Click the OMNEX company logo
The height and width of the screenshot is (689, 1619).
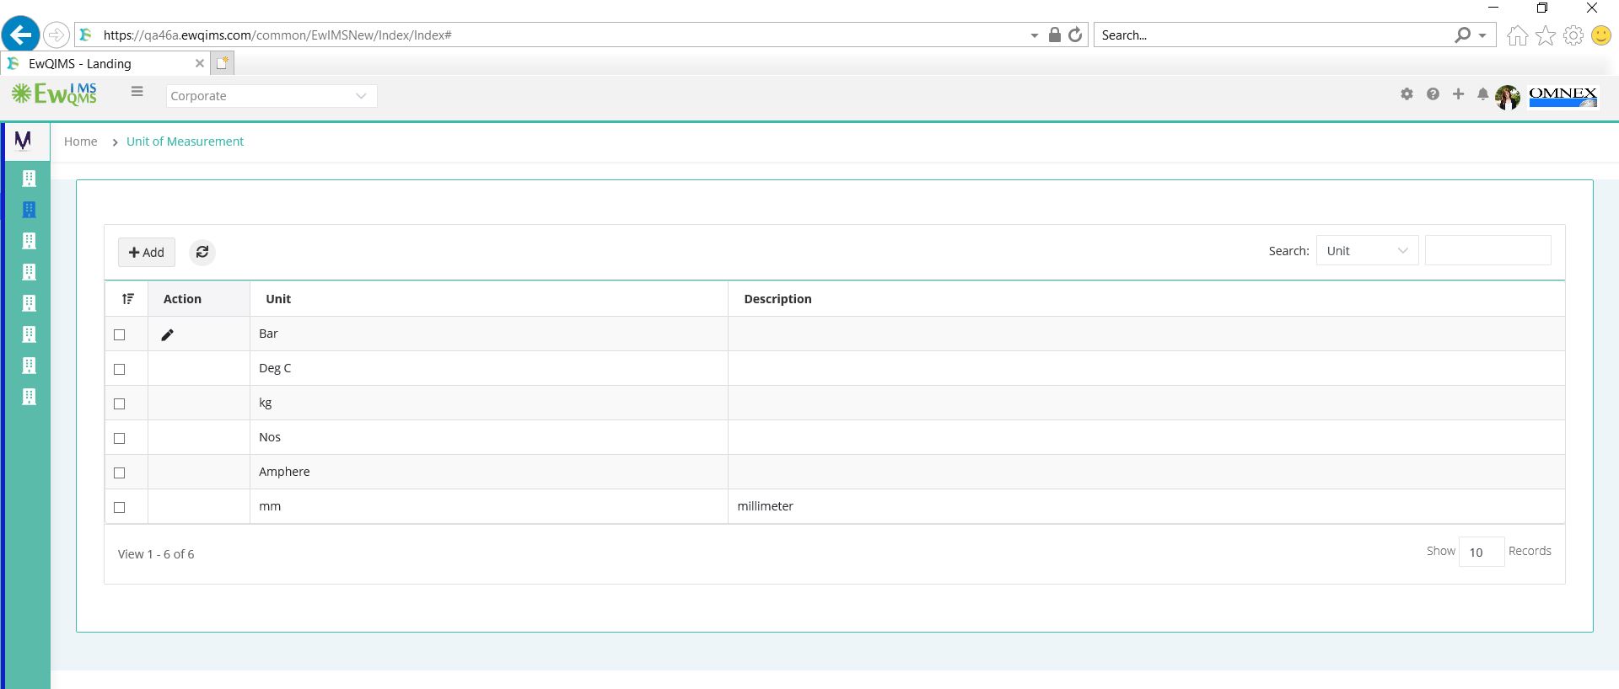(x=1563, y=96)
